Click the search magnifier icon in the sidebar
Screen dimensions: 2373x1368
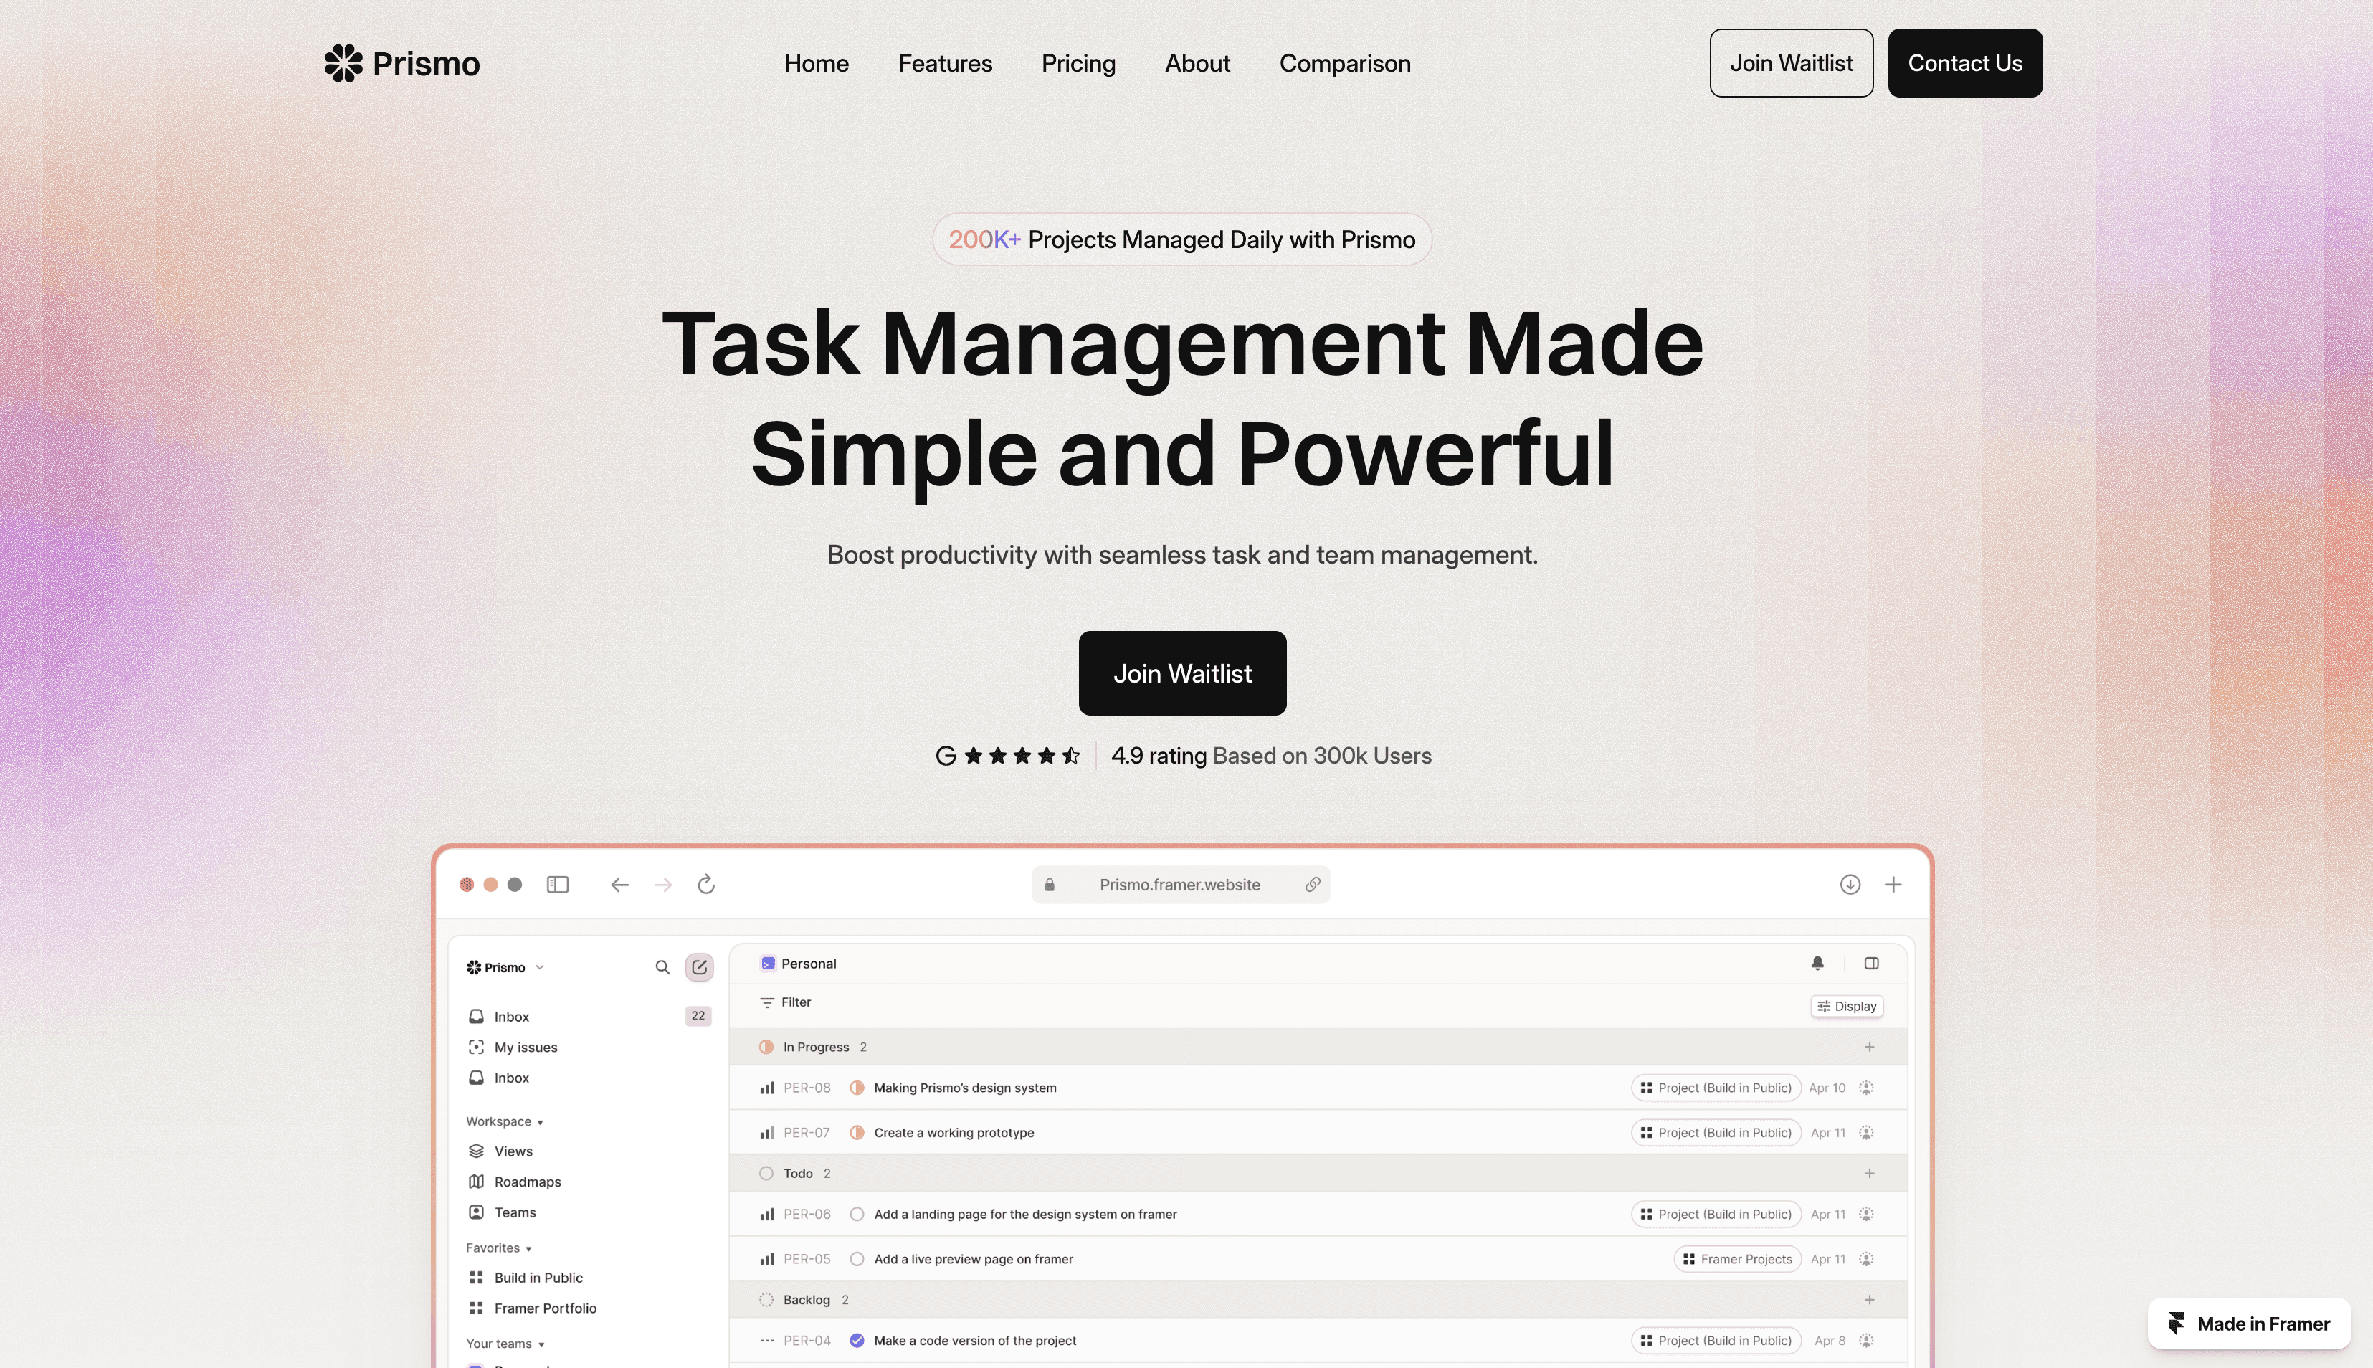[x=662, y=966]
